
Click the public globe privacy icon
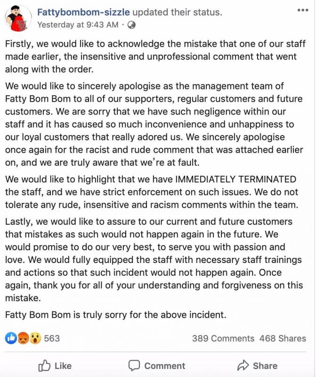(x=131, y=25)
